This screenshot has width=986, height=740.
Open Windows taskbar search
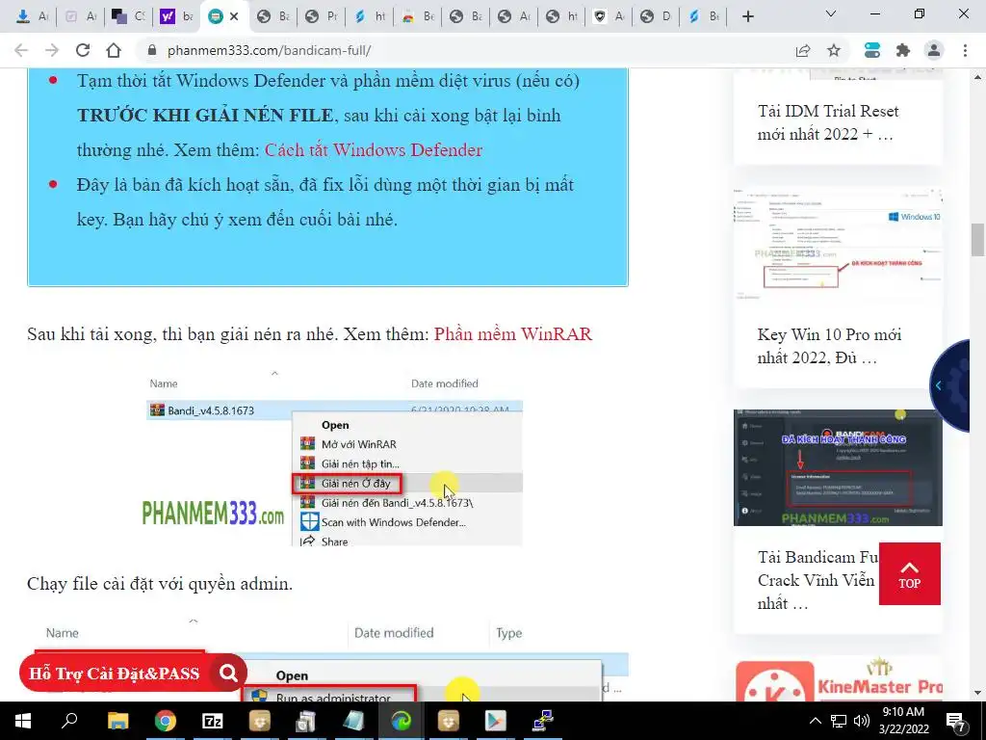coord(69,721)
